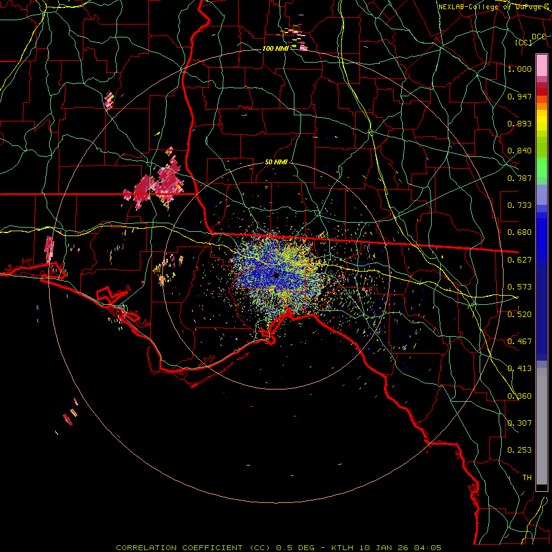Click the 0.5 DEG elevation text
The height and width of the screenshot is (552, 552).
[x=296, y=548]
